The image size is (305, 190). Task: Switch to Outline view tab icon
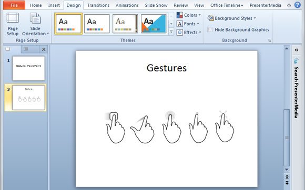click(x=26, y=49)
